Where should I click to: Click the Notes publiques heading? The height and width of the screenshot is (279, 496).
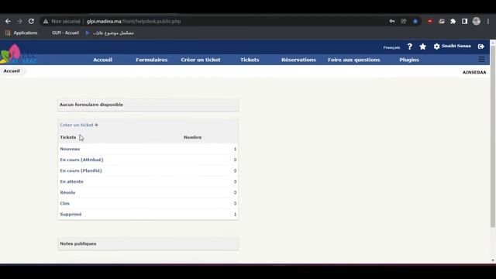pos(78,244)
